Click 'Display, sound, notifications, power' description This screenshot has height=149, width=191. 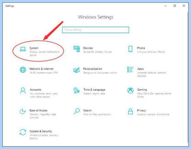pyautogui.click(x=45, y=54)
